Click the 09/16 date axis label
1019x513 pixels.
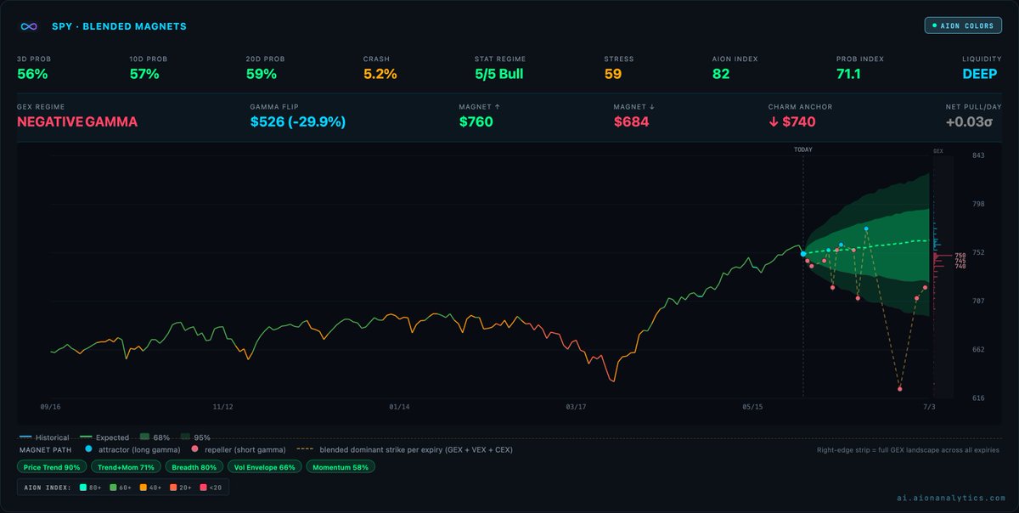click(51, 407)
